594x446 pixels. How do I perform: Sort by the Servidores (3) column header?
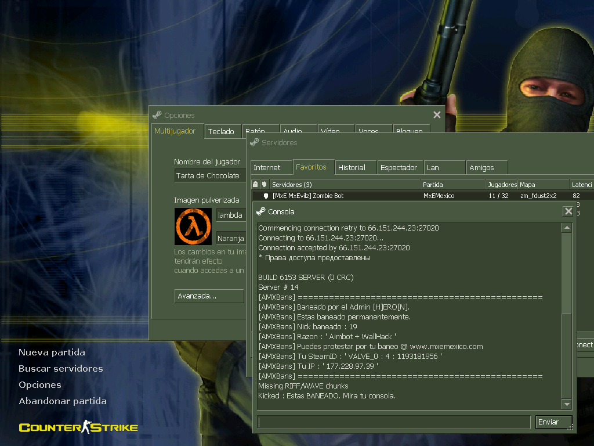pos(345,185)
